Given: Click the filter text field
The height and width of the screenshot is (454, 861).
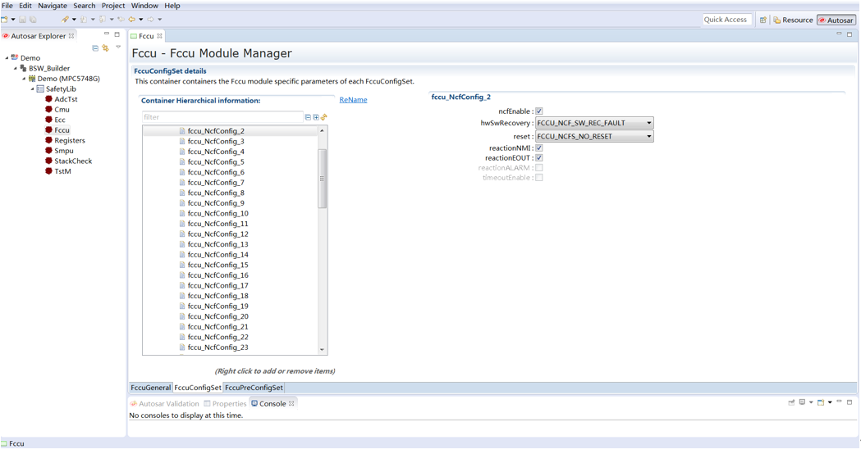Looking at the screenshot, I should pyautogui.click(x=222, y=117).
